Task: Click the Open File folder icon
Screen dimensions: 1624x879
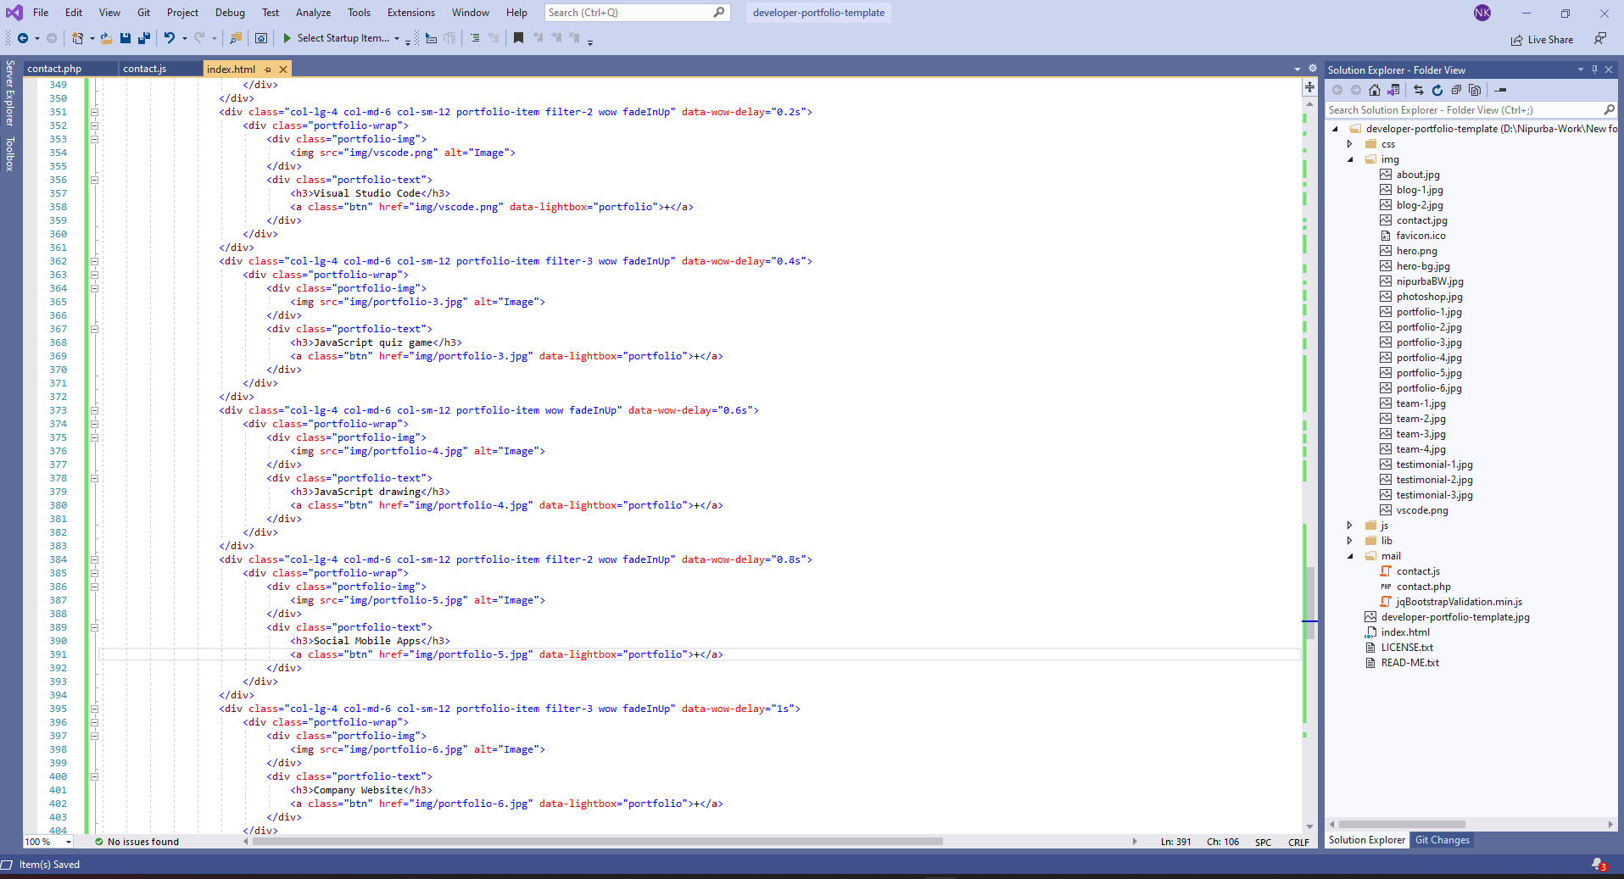Action: 106,38
